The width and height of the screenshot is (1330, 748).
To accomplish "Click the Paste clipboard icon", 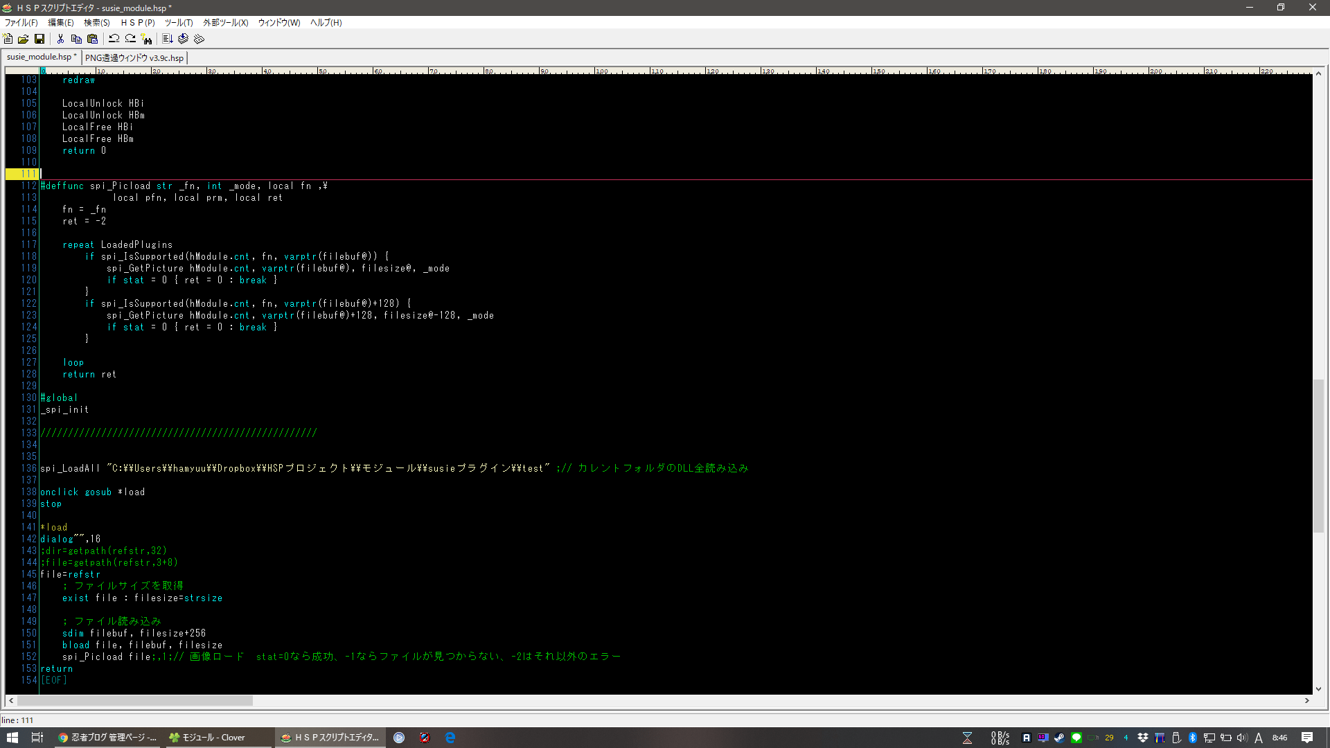I will (92, 39).
